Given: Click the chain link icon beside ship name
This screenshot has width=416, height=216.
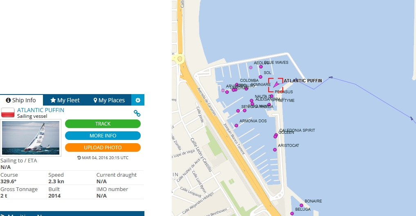Looking at the screenshot, I should click(x=137, y=113).
